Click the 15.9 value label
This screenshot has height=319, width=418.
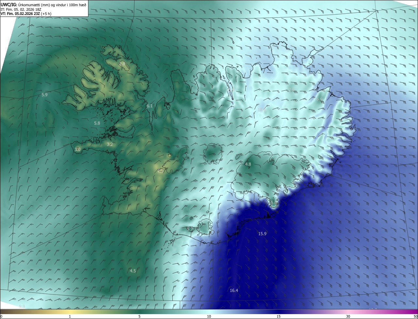(262, 234)
